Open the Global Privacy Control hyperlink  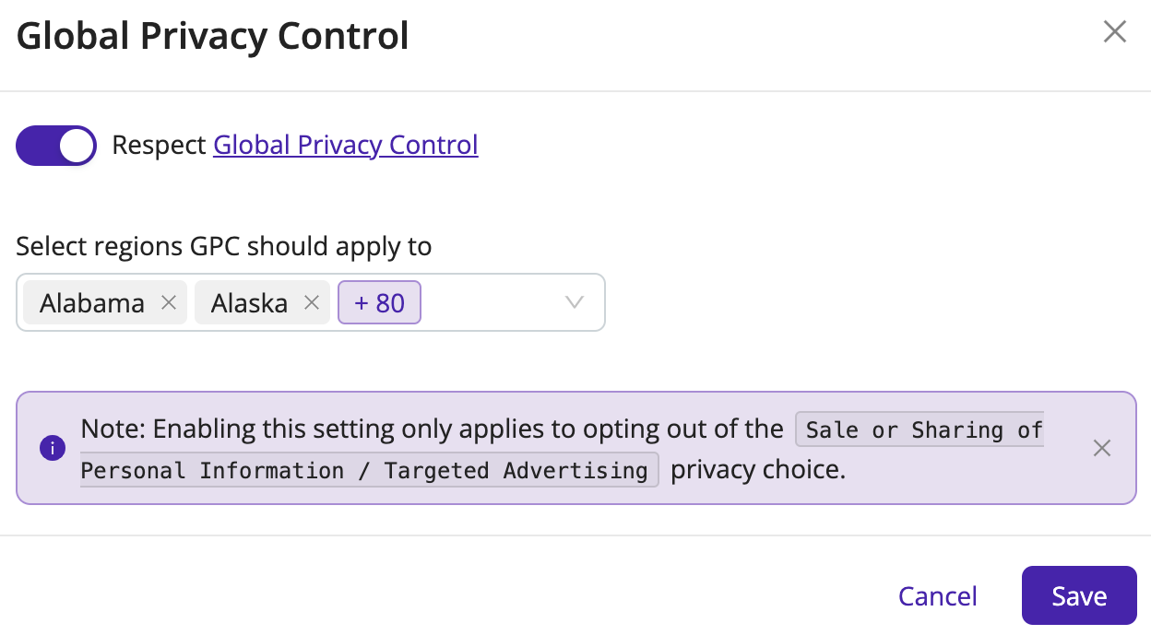[346, 145]
